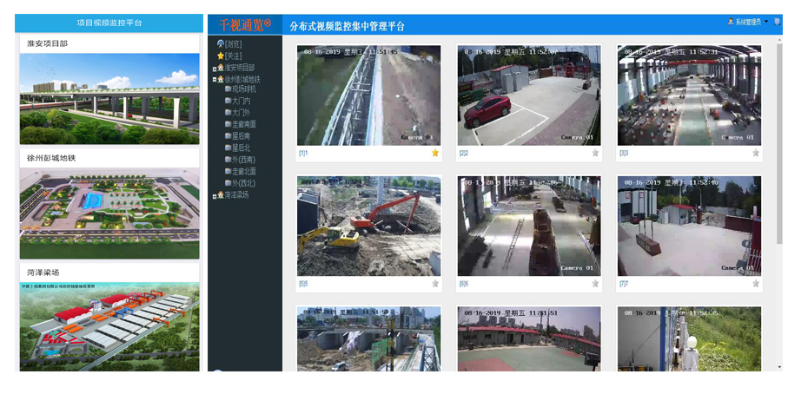
Task: Open the 淮安项目部 bridge rendering image
Action: coord(109,99)
